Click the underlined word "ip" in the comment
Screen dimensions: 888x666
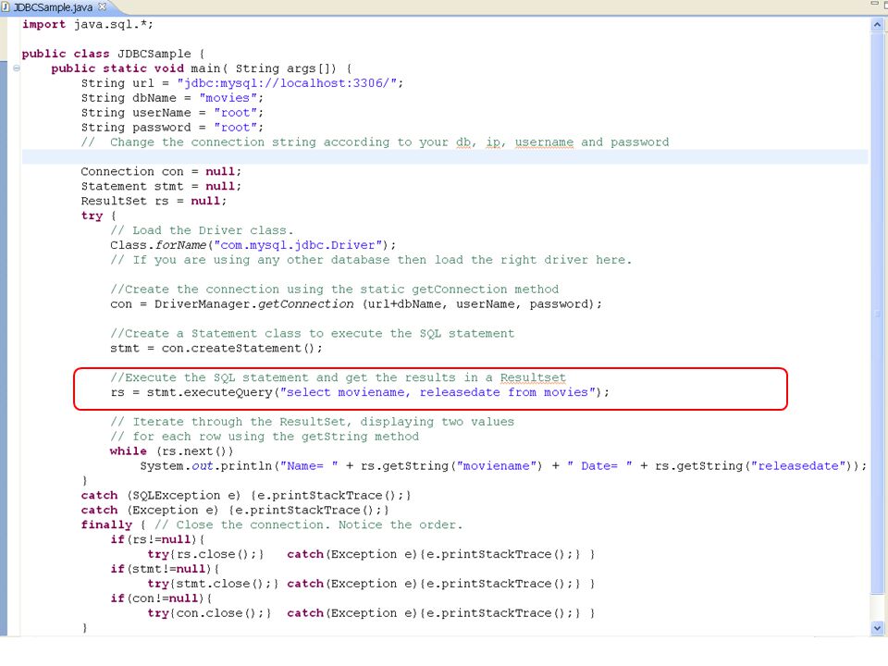(x=493, y=142)
